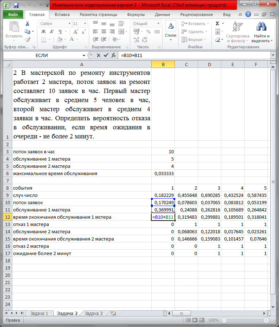This screenshot has width=279, height=327.
Task: Open the font size 11 dropdown
Action: coord(85,24)
